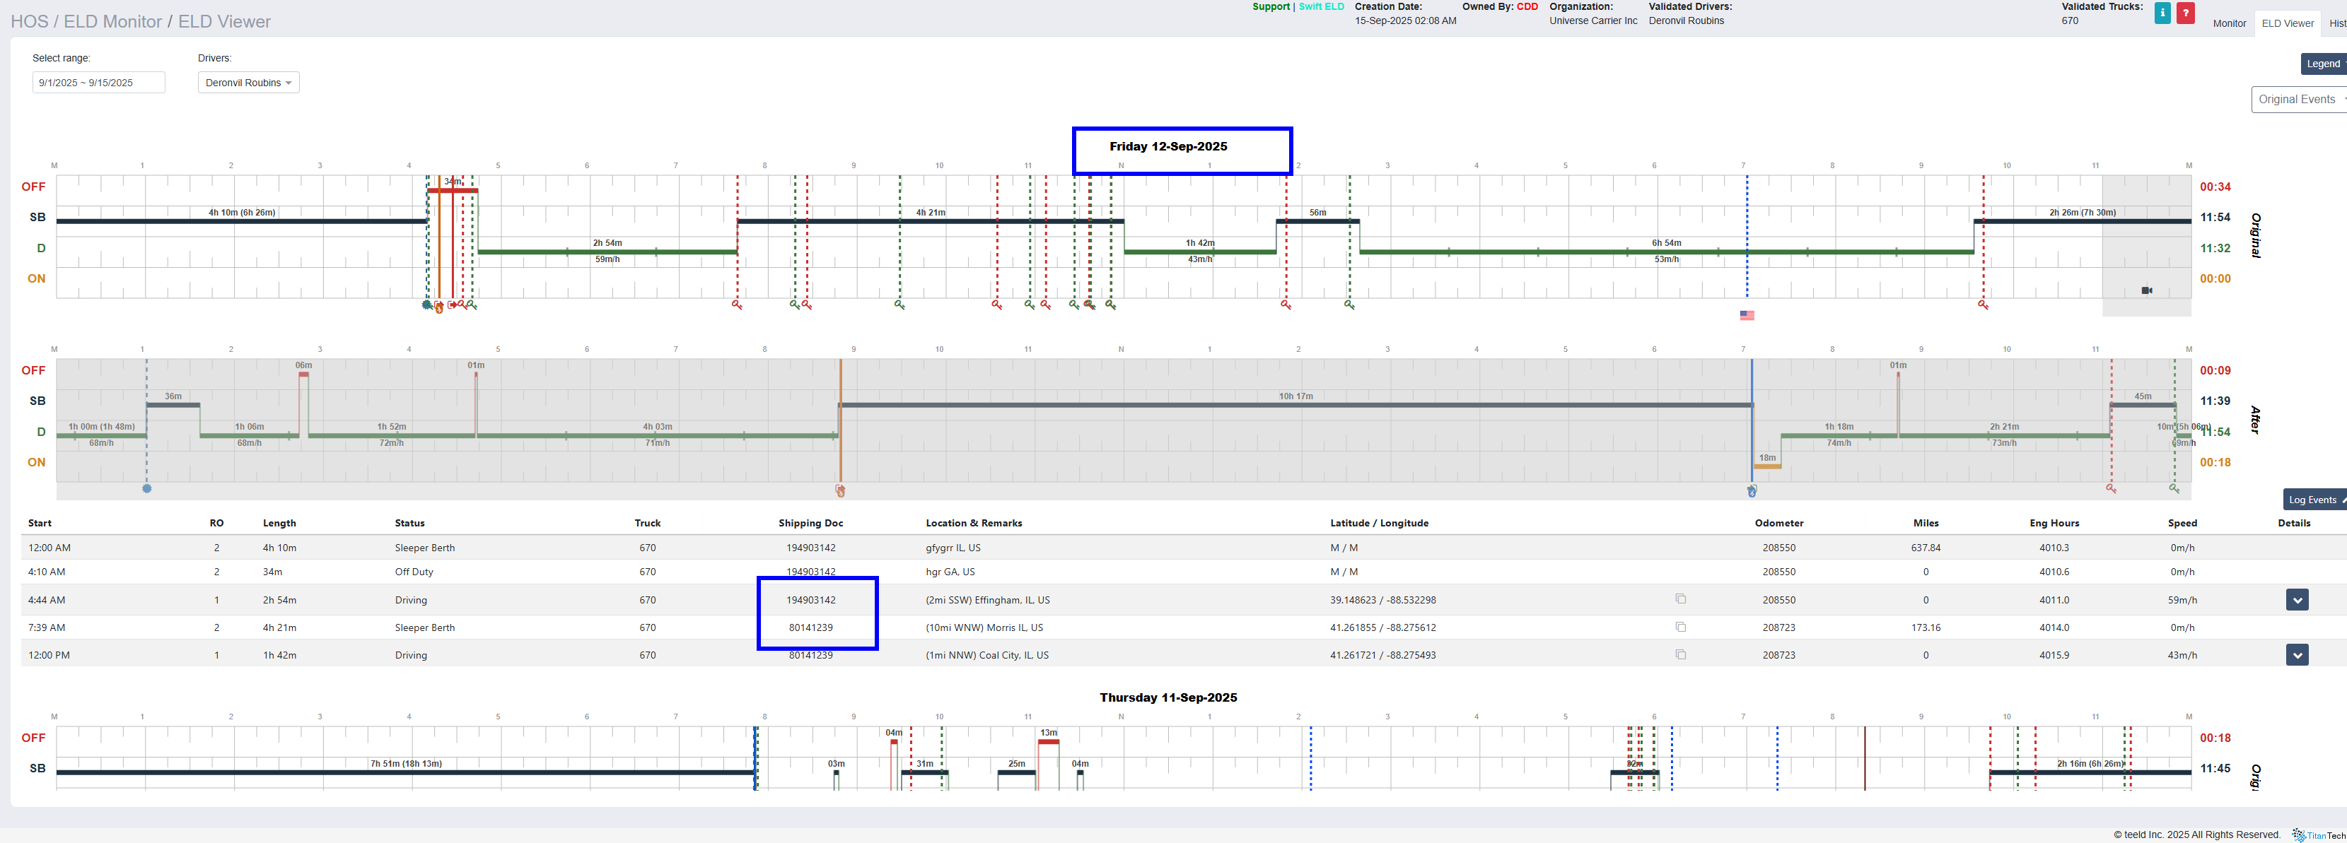Click the green key marker near 9:30 AM on original chart
2347x843 pixels.
[x=899, y=304]
